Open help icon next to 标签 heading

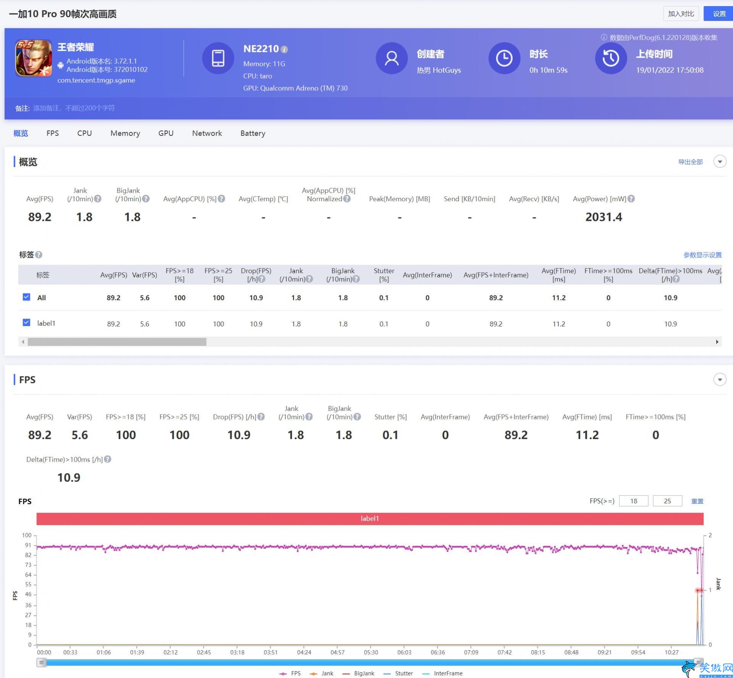point(39,255)
